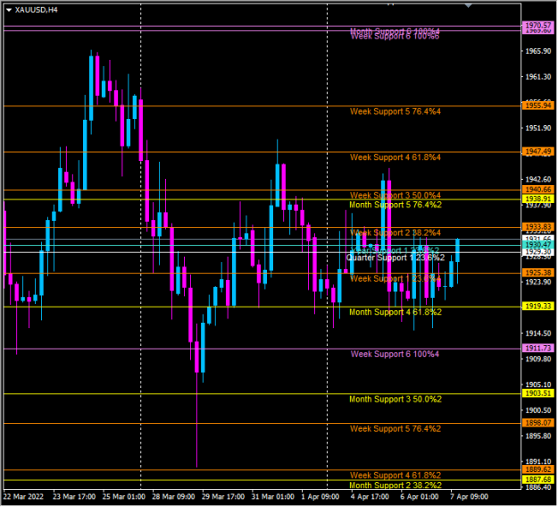Viewport: 558px width, 507px height.
Task: Click the 1898.07 orange price tag
Action: tap(538, 423)
